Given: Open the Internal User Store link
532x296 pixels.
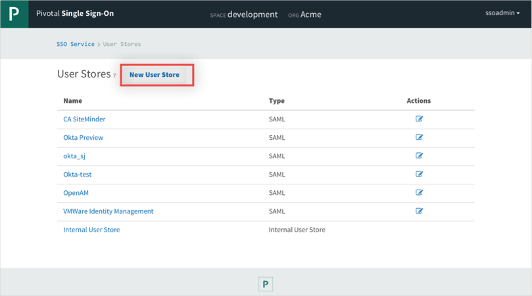Looking at the screenshot, I should (91, 230).
